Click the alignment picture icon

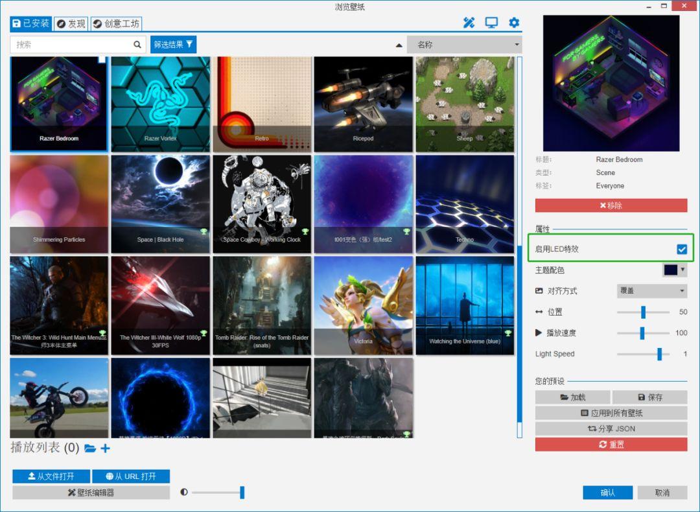539,291
